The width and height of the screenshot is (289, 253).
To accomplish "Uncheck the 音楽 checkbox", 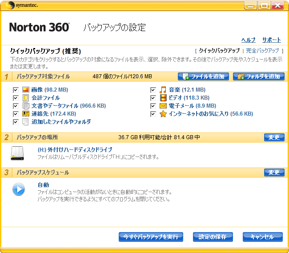I will (x=153, y=90).
